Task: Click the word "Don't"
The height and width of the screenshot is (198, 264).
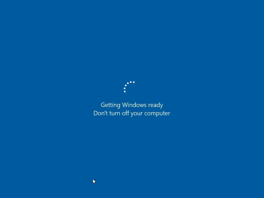Action: (x=101, y=113)
